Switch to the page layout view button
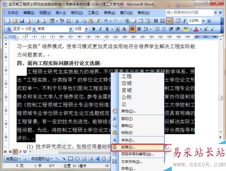This screenshot has width=226, height=171. coord(15,152)
